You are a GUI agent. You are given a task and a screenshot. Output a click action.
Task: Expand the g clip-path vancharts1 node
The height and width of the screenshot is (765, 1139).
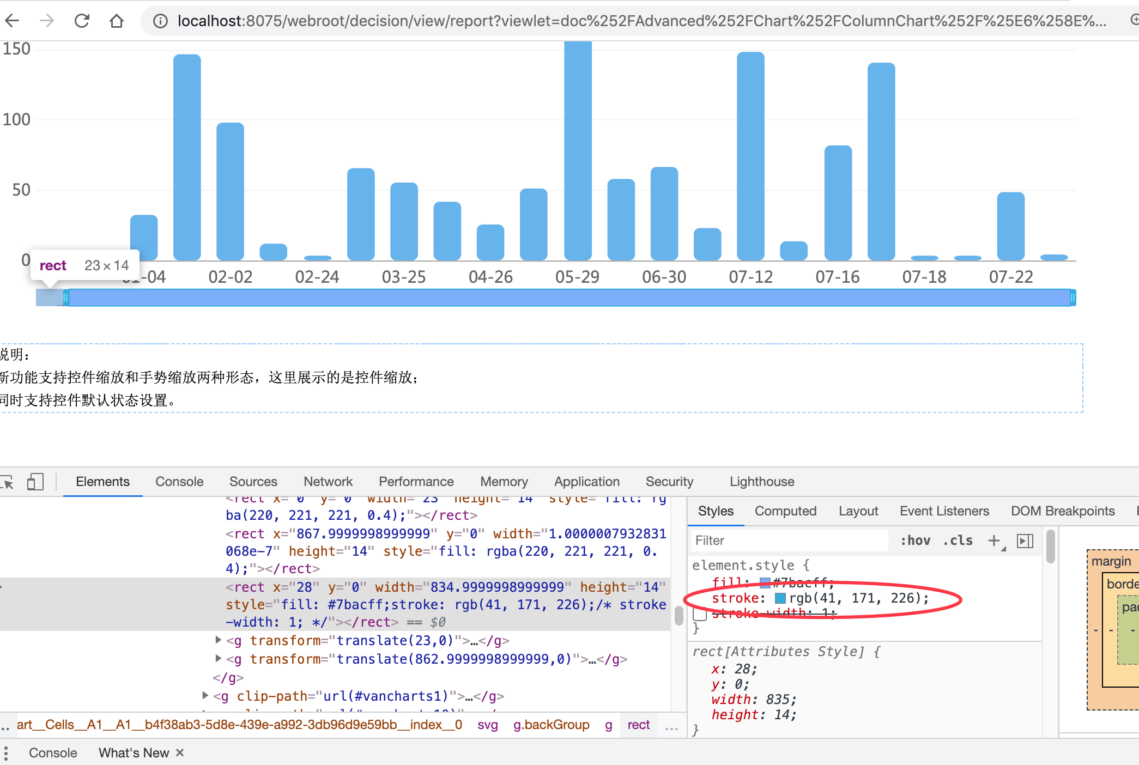(x=205, y=695)
